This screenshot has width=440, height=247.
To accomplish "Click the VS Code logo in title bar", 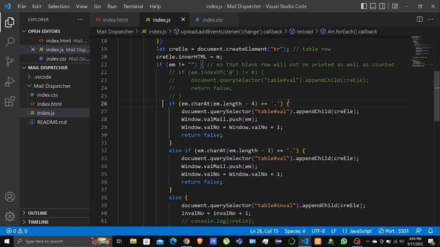I will click(8, 6).
